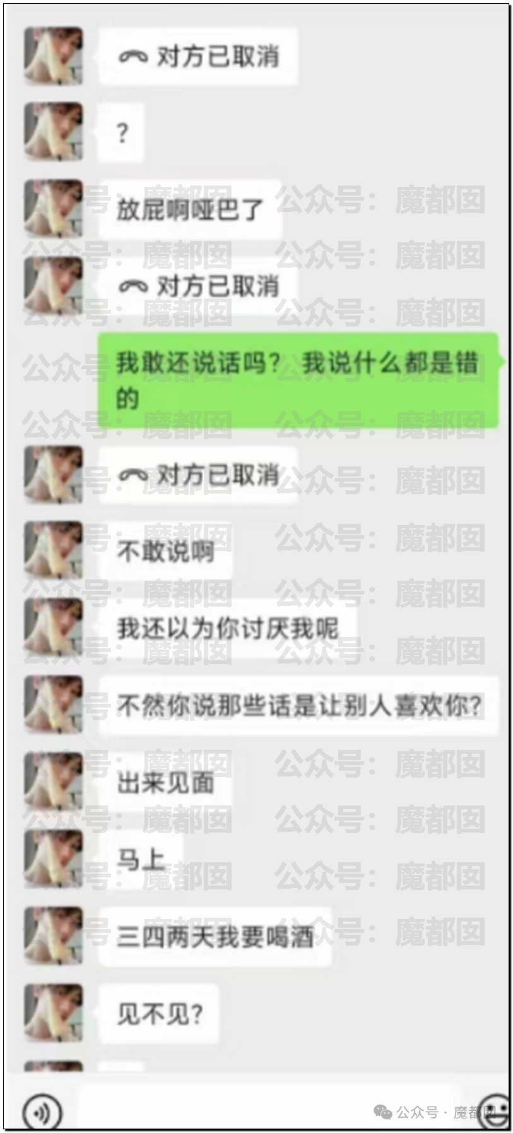Tap the 不敢说啊 message bubble
513x1133 pixels.
[165, 551]
